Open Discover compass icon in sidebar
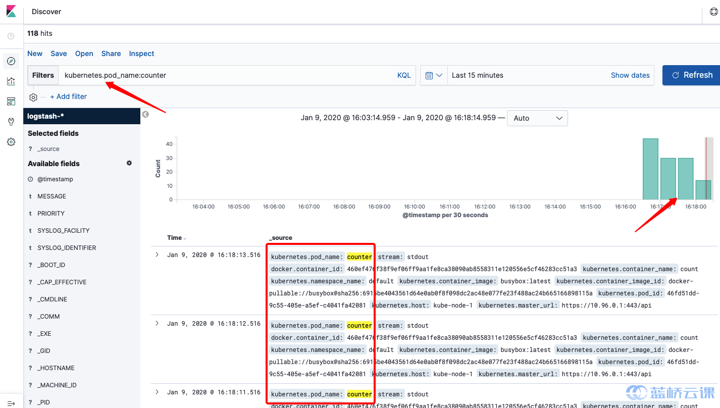The height and width of the screenshot is (408, 720). click(11, 61)
